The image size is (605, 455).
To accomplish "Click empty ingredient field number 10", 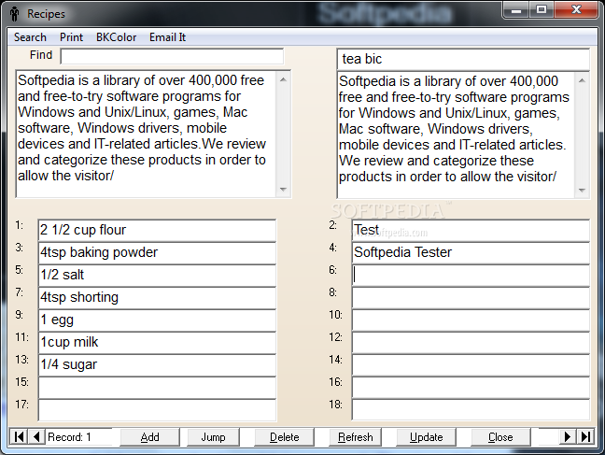I will coord(471,320).
